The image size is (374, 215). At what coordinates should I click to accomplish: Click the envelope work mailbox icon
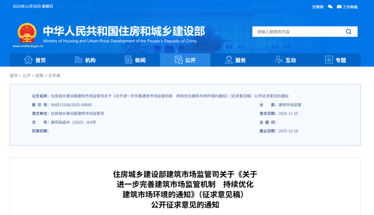point(339,7)
